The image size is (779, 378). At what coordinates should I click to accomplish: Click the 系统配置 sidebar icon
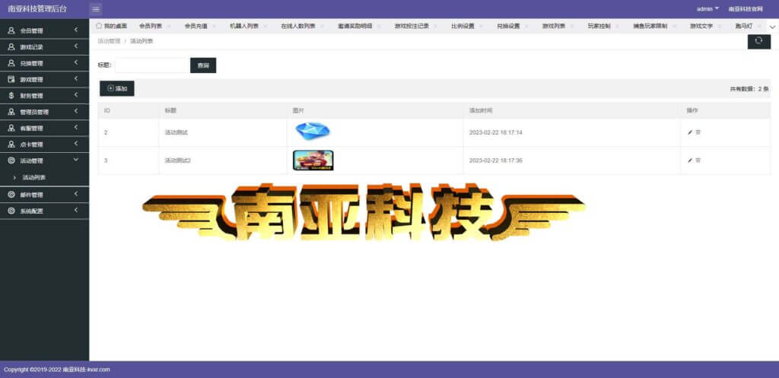click(x=11, y=211)
